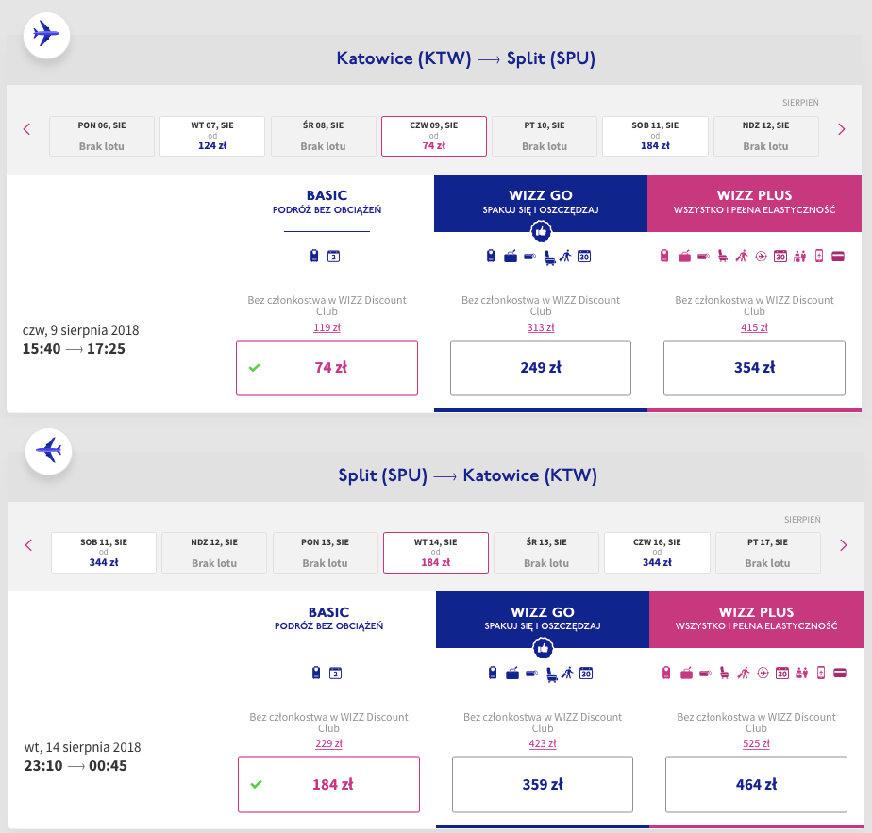The width and height of the screenshot is (872, 833).
Task: Show earlier return dates with left chevron
Action: coord(28,545)
